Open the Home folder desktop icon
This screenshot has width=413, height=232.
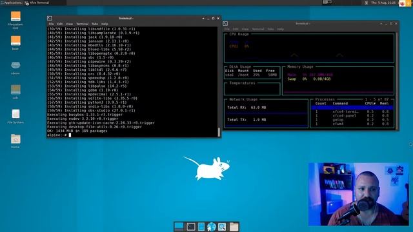click(15, 141)
